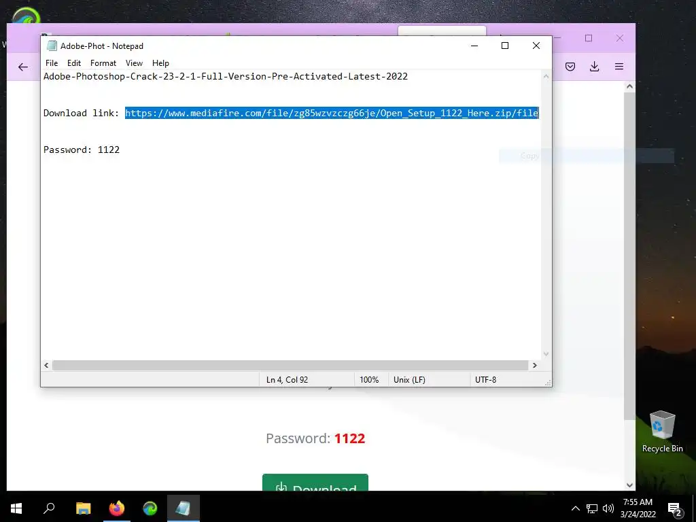Screen dimensions: 696x522
Task: Click the UTF-8 encoding status entry
Action: 485,380
